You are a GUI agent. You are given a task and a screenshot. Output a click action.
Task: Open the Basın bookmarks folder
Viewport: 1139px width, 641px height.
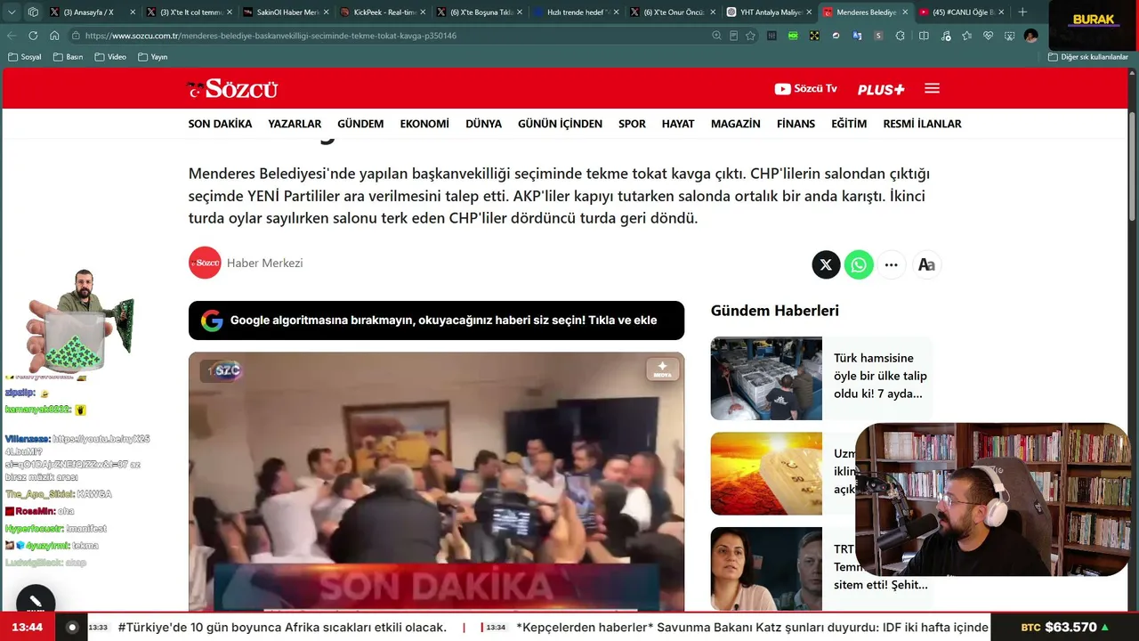[x=68, y=57]
